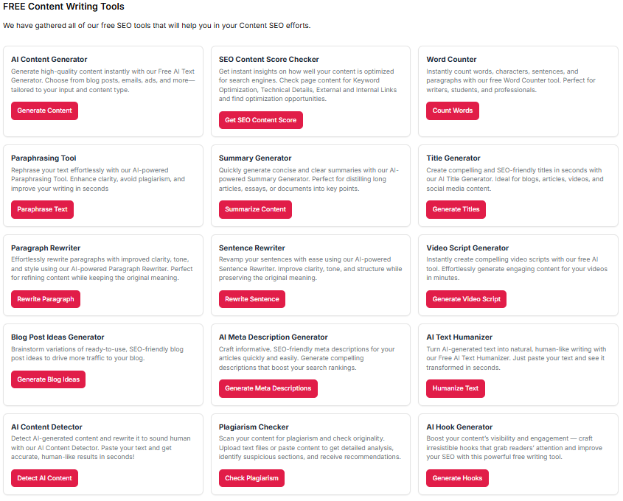Image resolution: width=623 pixels, height=501 pixels.
Task: Click the Generate Meta Descriptions button
Action: 268,388
